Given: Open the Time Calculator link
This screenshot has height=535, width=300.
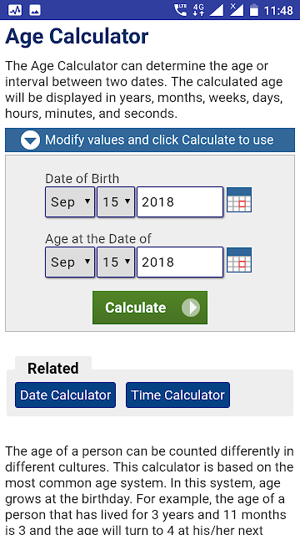Looking at the screenshot, I should 177,395.
